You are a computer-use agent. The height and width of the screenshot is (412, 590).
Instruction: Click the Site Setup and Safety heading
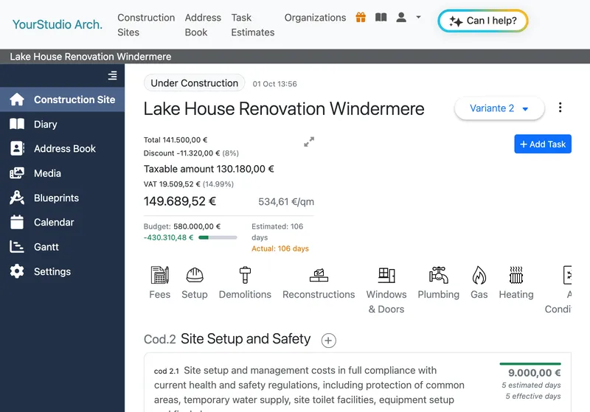point(246,339)
